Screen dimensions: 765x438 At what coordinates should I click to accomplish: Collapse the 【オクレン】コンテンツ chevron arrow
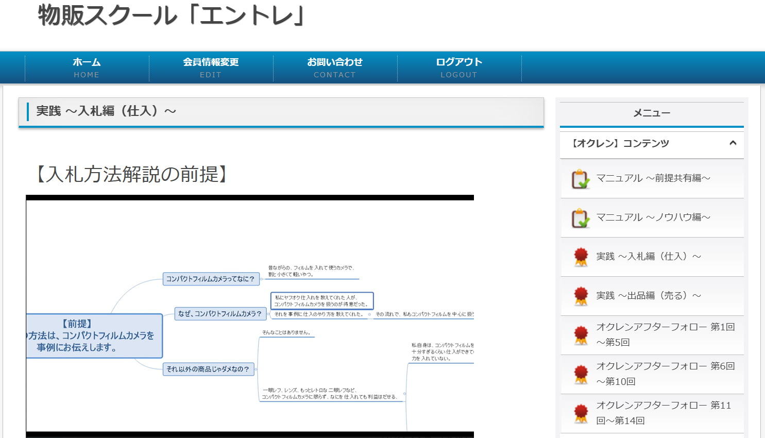(733, 143)
